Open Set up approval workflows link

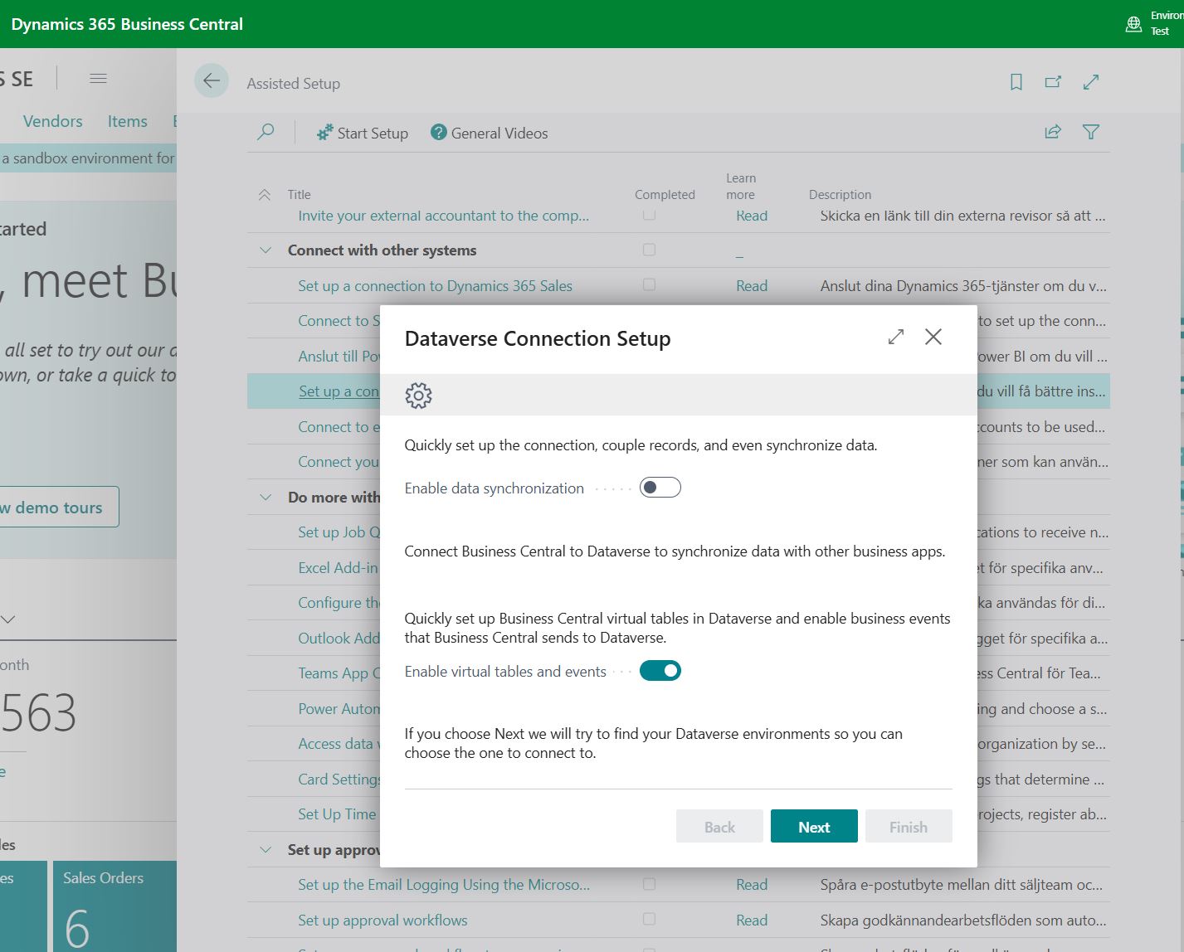382,920
